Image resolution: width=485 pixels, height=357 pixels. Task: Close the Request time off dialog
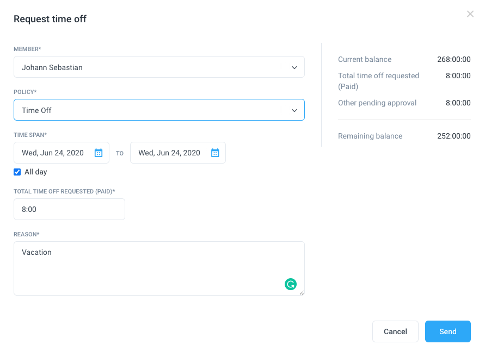470,14
